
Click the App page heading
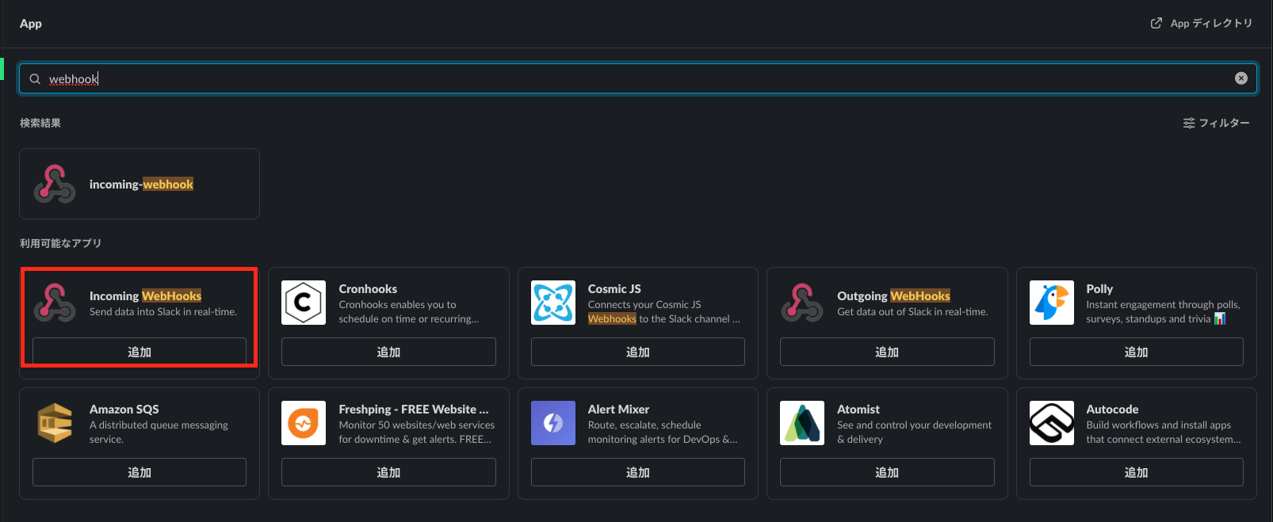click(31, 23)
